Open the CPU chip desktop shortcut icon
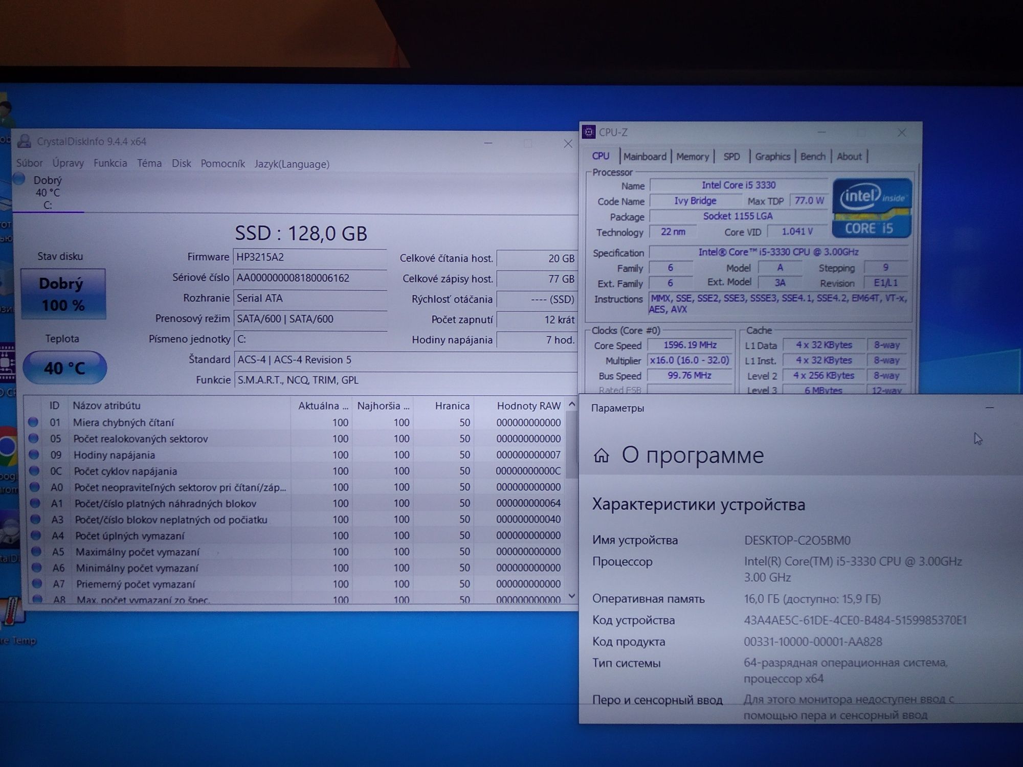This screenshot has height=767, width=1023. click(x=7, y=362)
